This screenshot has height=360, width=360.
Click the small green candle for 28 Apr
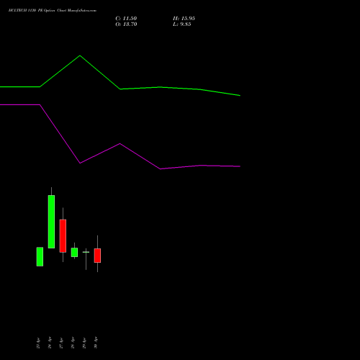coord(74,252)
